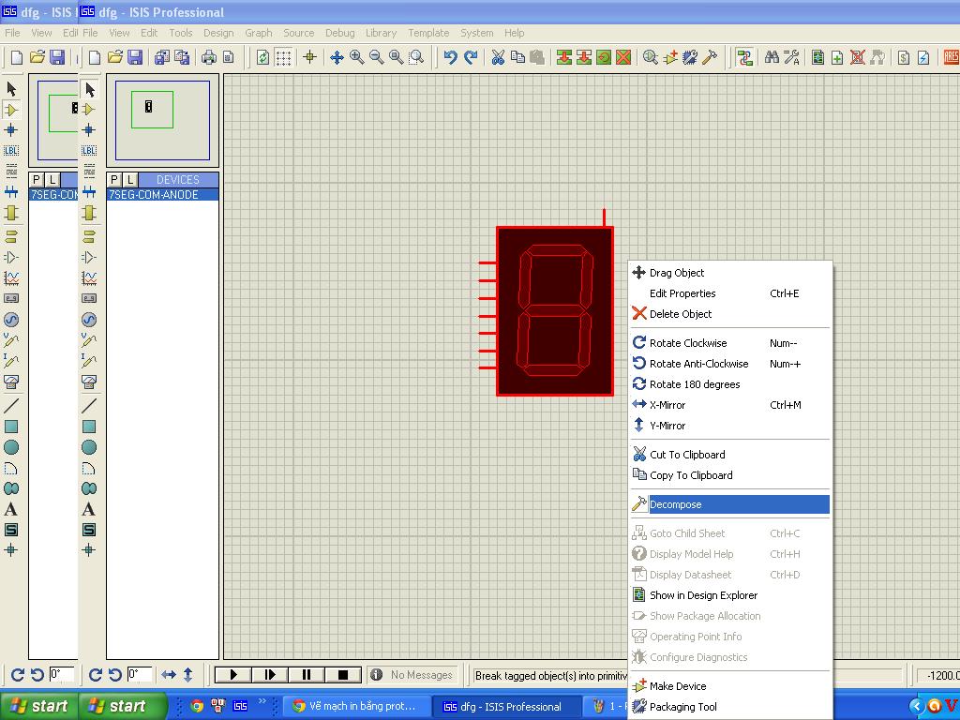Image resolution: width=960 pixels, height=720 pixels.
Task: Click the Redraw display refresh icon
Action: point(262,57)
